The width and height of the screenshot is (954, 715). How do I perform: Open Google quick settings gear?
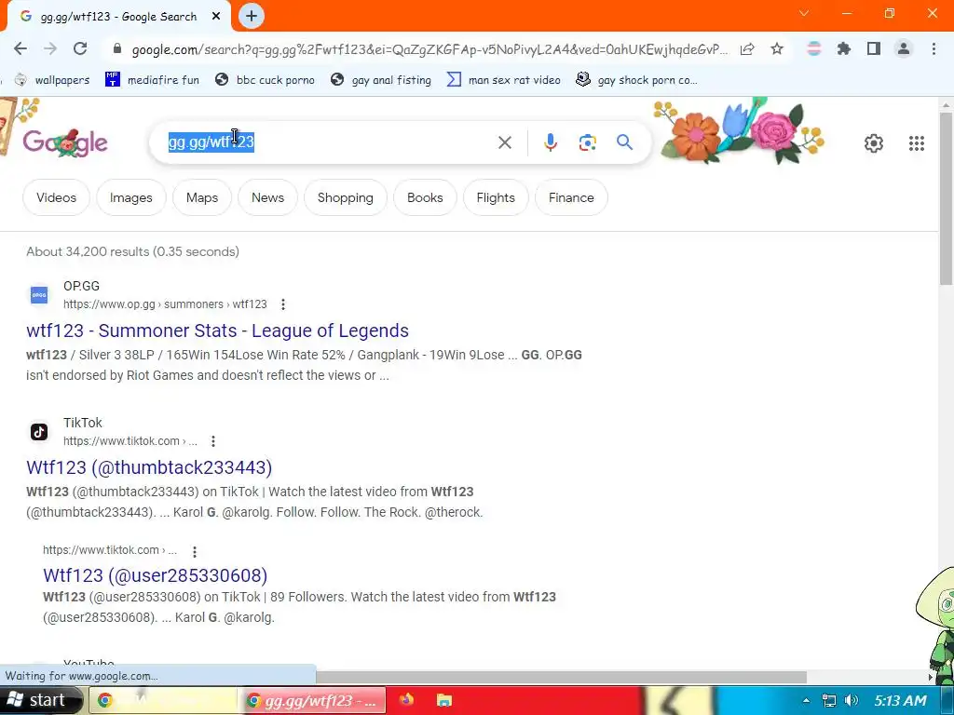(874, 143)
